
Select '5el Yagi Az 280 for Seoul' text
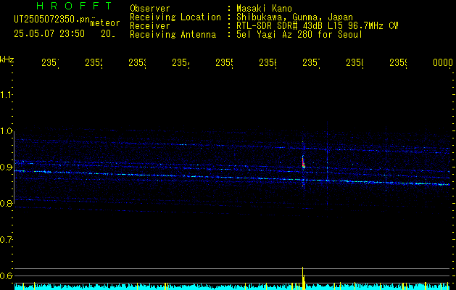pyautogui.click(x=299, y=35)
